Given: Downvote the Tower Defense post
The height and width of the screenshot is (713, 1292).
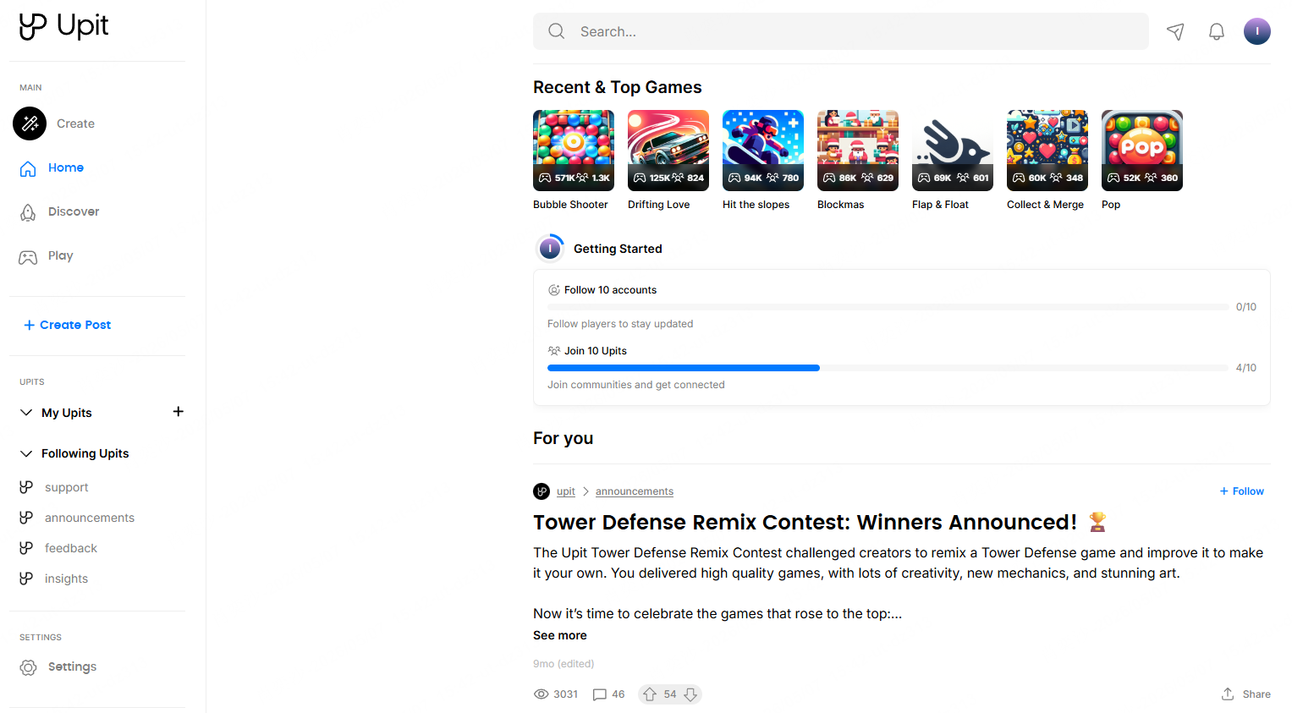Looking at the screenshot, I should click(690, 694).
